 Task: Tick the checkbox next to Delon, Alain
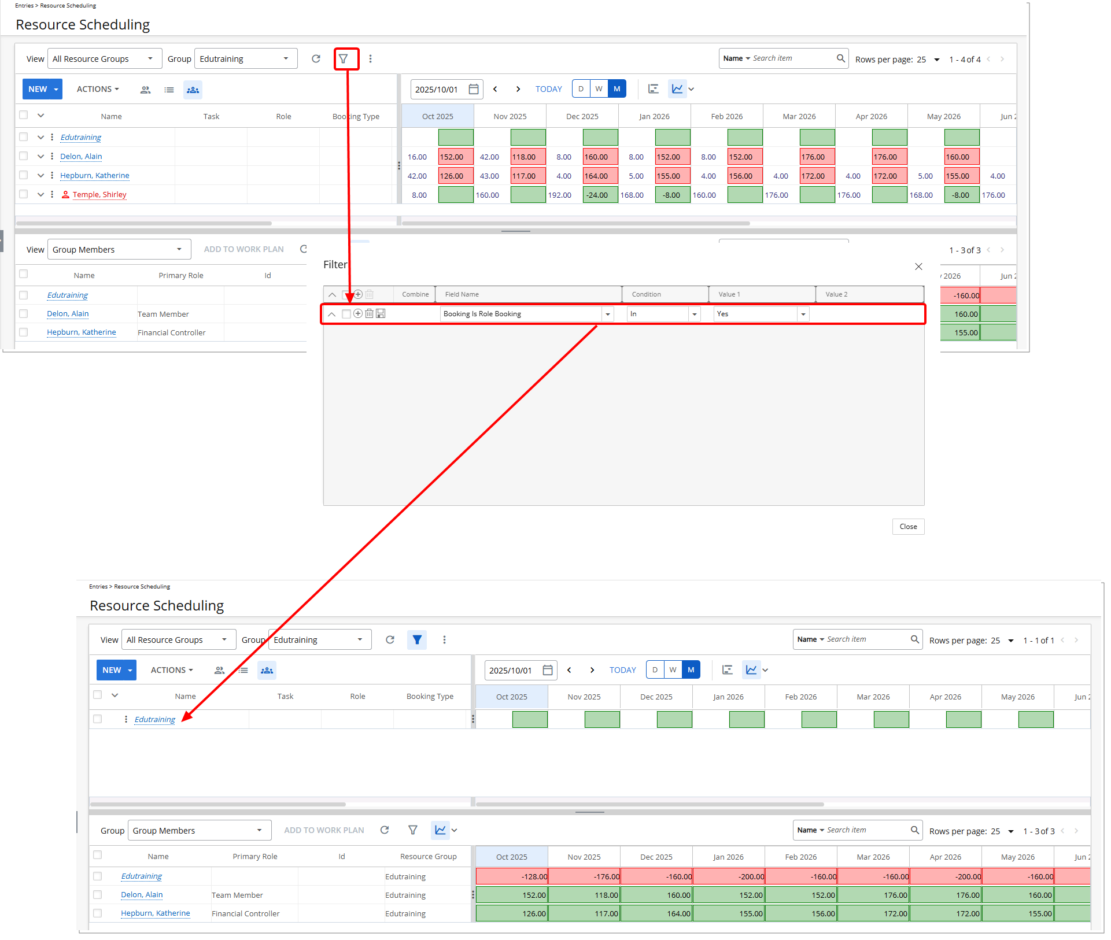pos(24,156)
